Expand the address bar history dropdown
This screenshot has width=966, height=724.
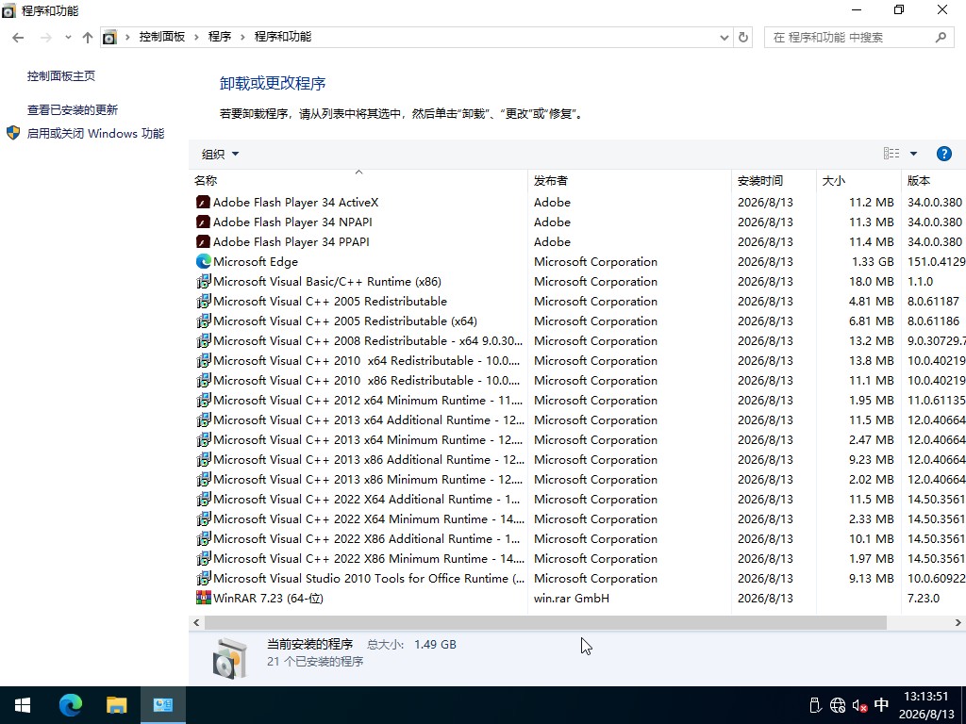724,38
